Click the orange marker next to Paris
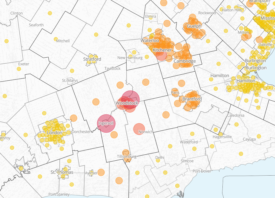This screenshot has height=198, width=275. (174, 91)
